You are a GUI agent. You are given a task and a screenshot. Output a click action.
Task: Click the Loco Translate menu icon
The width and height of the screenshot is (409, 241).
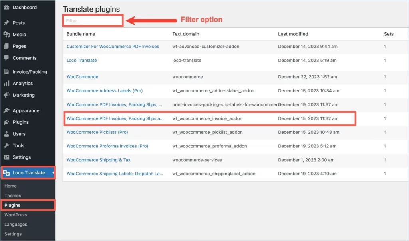(6, 173)
